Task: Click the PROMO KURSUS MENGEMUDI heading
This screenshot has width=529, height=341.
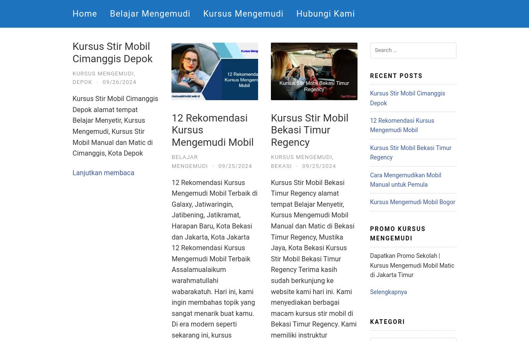Action: [x=398, y=234]
